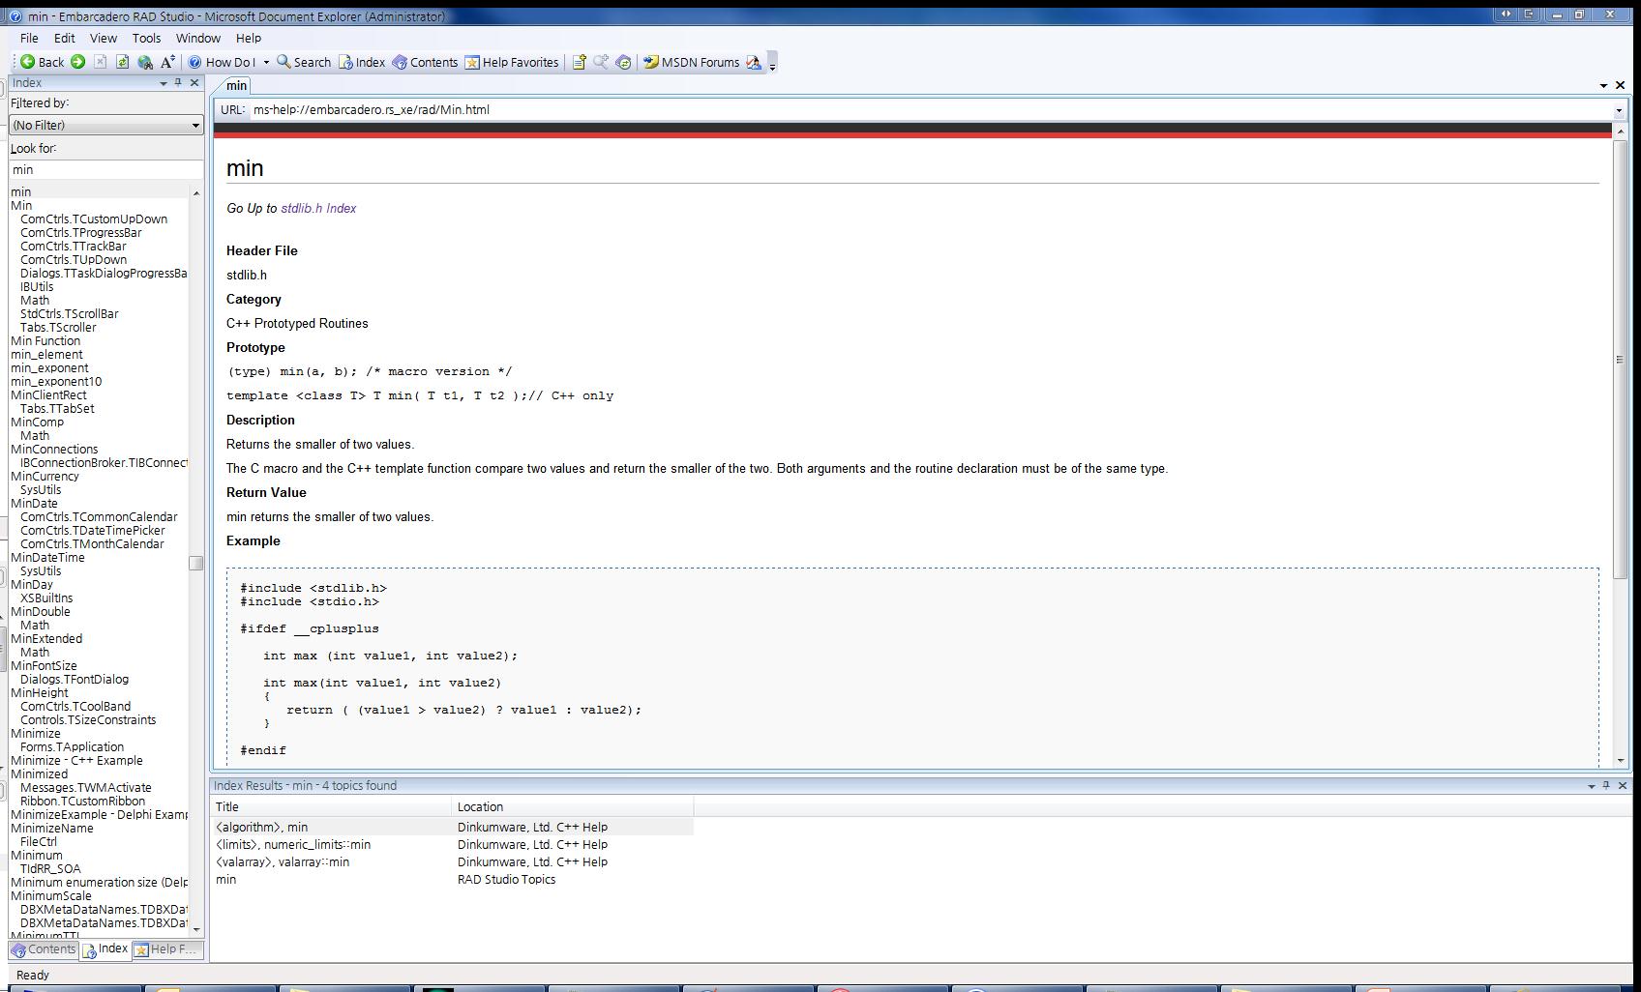Switch to the Contents tab at bottom

[44, 949]
